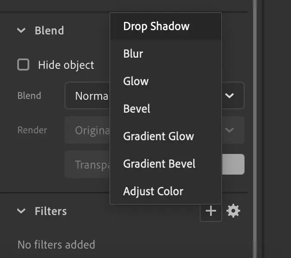The width and height of the screenshot is (291, 258).
Task: Click the Render dropdown chevron arrow
Action: pos(229,130)
